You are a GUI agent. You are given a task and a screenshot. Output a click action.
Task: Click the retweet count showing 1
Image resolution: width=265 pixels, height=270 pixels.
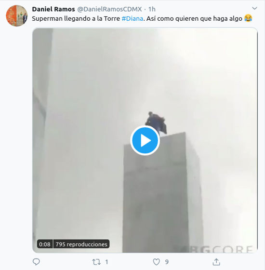point(106,262)
